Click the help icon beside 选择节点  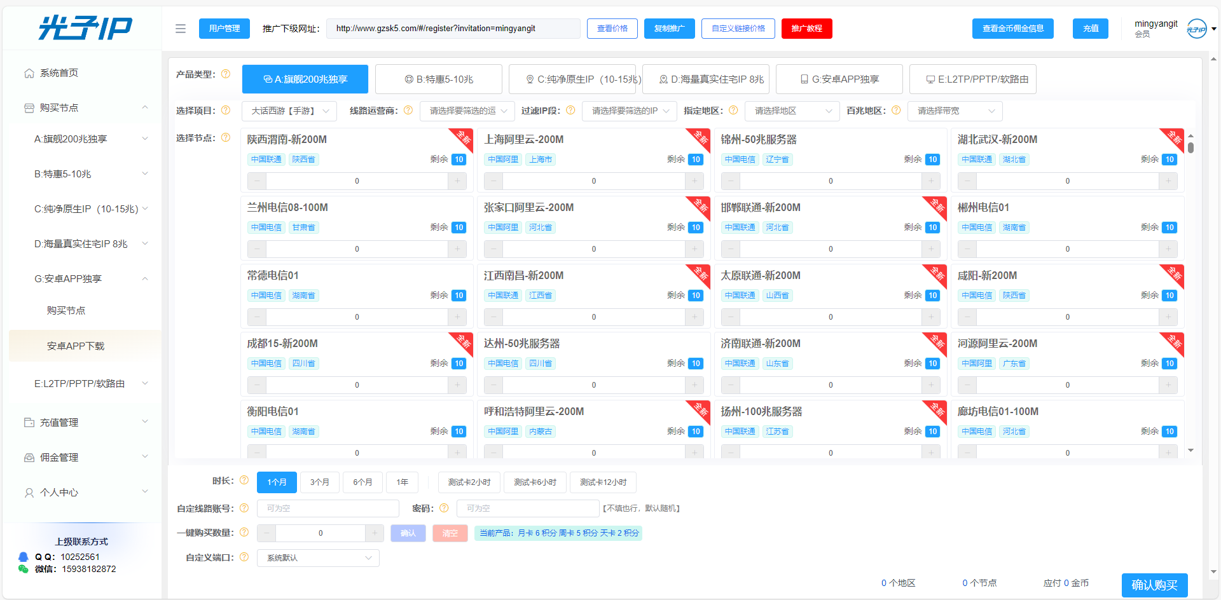click(x=226, y=137)
